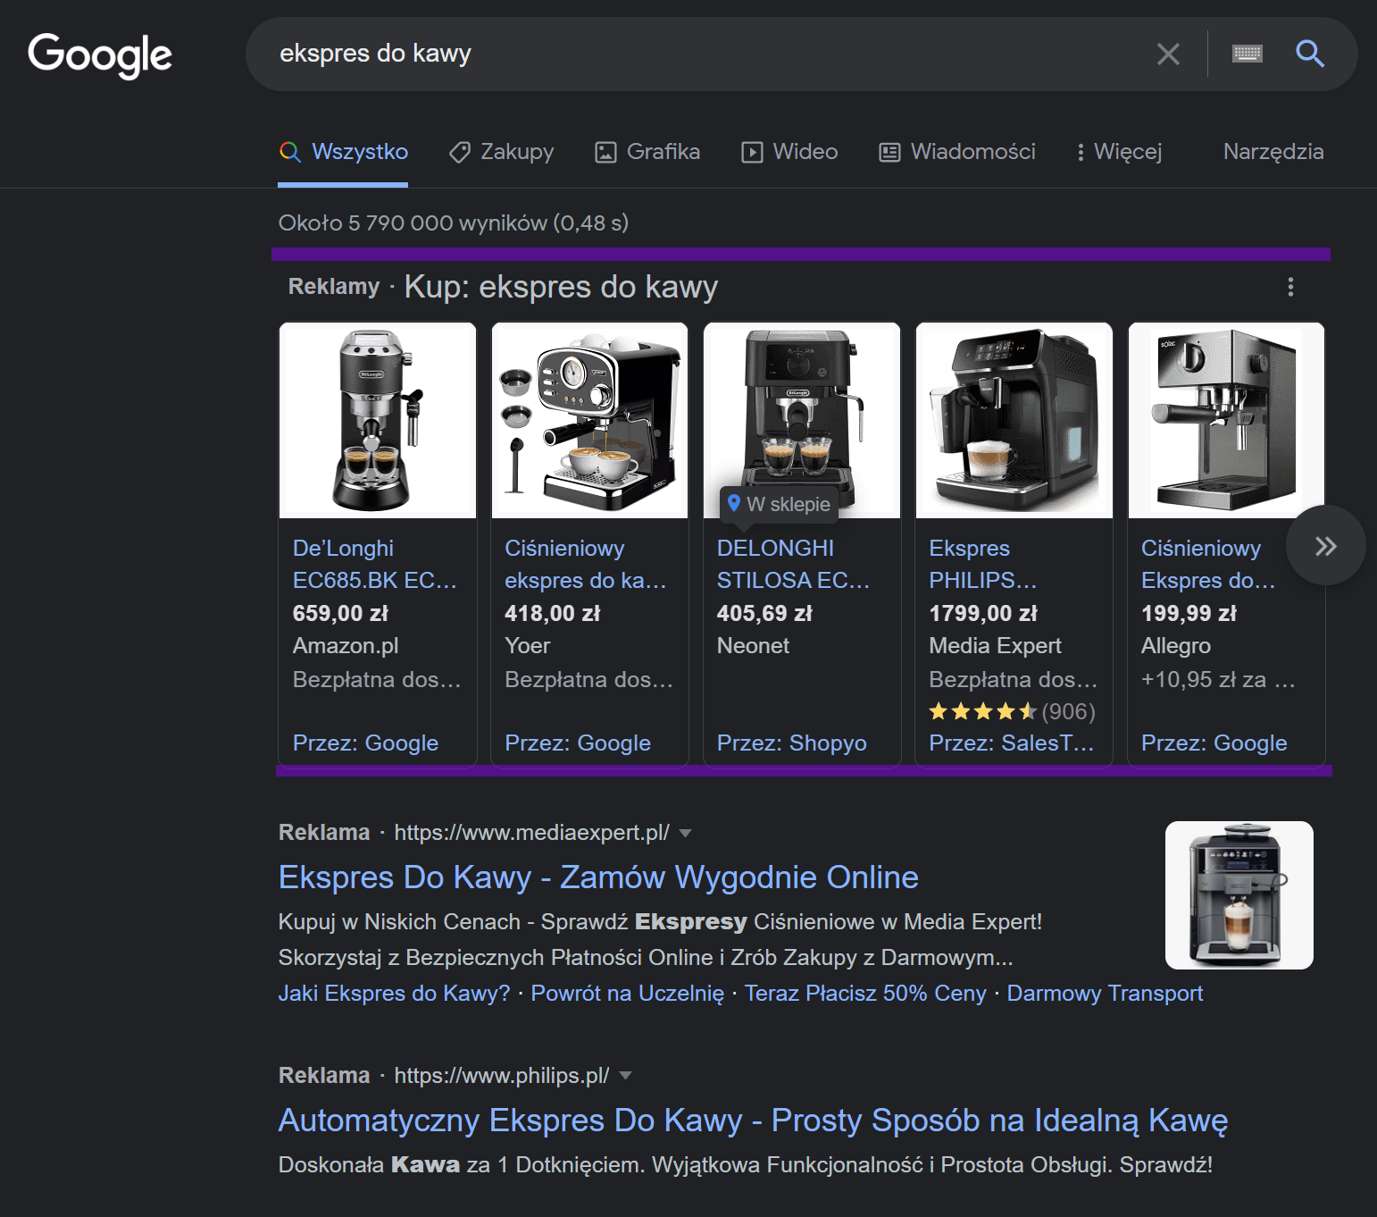Click Przez: SalesT... link

click(x=1012, y=743)
